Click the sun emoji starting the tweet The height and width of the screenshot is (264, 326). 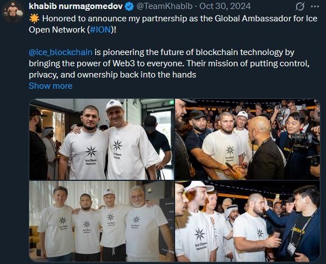pyautogui.click(x=34, y=19)
